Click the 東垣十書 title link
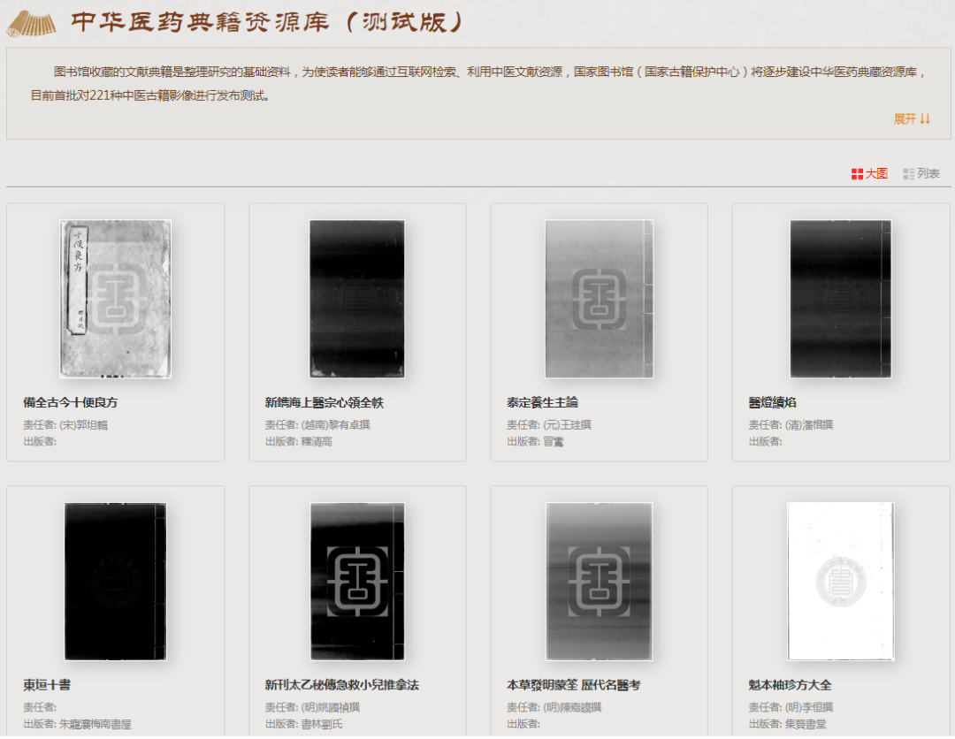Image resolution: width=955 pixels, height=739 pixels. pos(47,685)
